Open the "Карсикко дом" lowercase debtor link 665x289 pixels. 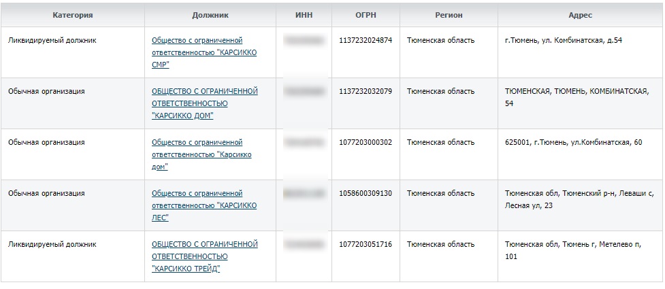tap(201, 154)
